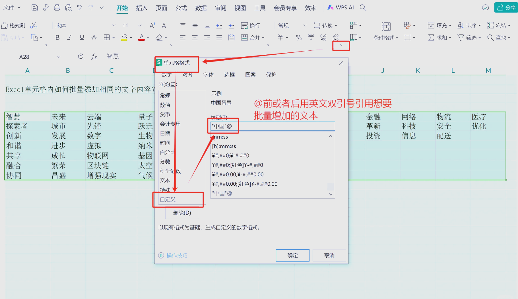Click the Borders icon

107,37
